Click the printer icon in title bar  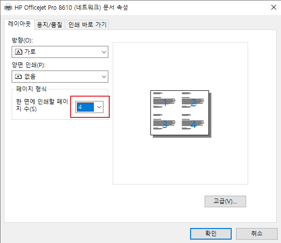coord(8,8)
